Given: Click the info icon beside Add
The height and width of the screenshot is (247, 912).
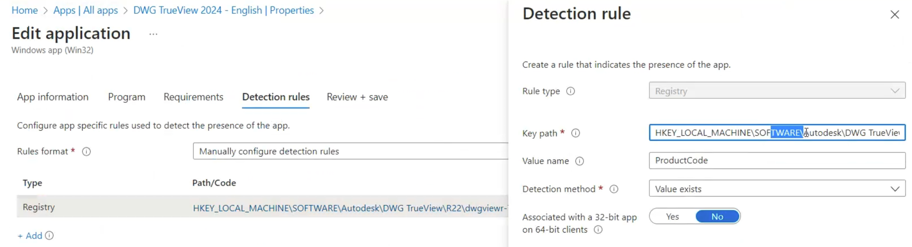Looking at the screenshot, I should tap(49, 236).
